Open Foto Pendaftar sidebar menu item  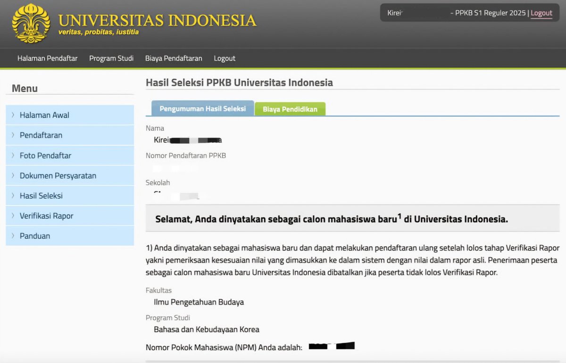[70, 155]
